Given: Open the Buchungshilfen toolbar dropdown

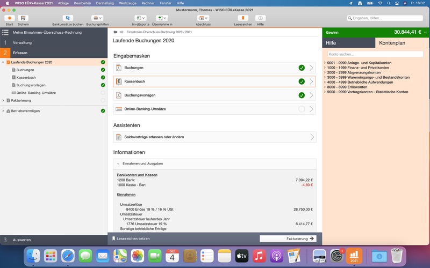Looking at the screenshot, I should (x=97, y=18).
